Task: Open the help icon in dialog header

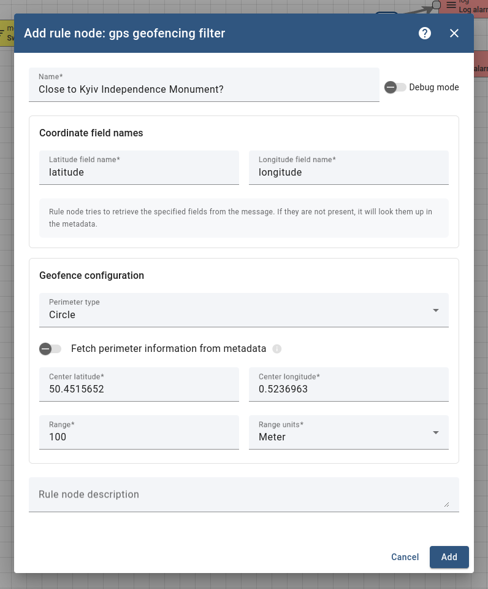Action: tap(425, 33)
